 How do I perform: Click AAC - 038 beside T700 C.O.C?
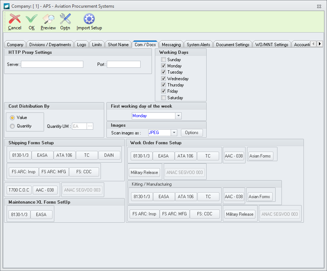pyautogui.click(x=45, y=190)
